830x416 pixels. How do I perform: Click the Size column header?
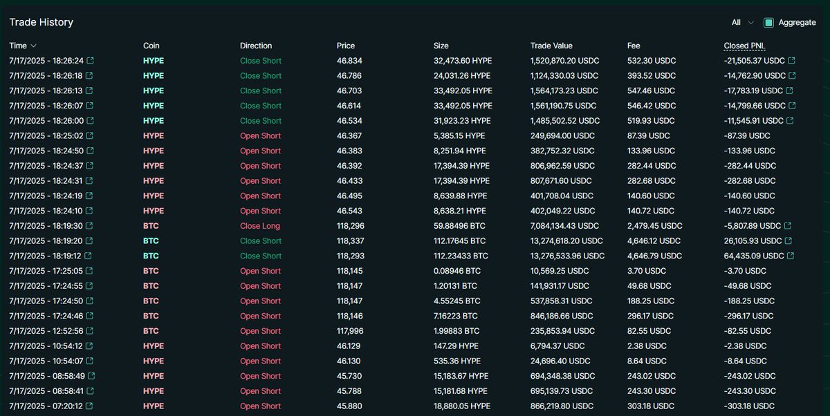coord(441,46)
